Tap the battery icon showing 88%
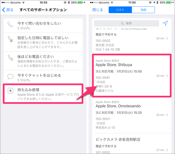 (x=80, y=2)
